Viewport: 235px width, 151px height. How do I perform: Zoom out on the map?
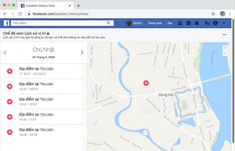225,53
